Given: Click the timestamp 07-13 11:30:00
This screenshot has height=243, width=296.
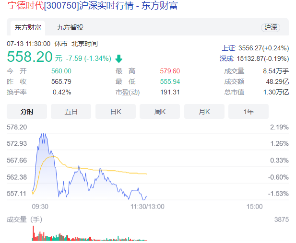Looking at the screenshot, I should pyautogui.click(x=28, y=44).
